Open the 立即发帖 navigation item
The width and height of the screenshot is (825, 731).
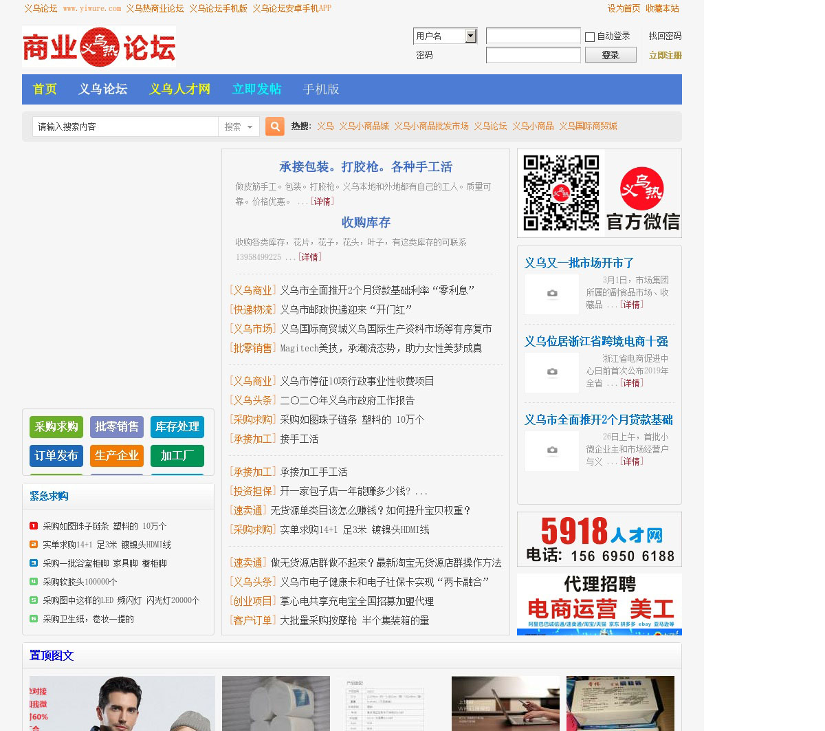[256, 89]
